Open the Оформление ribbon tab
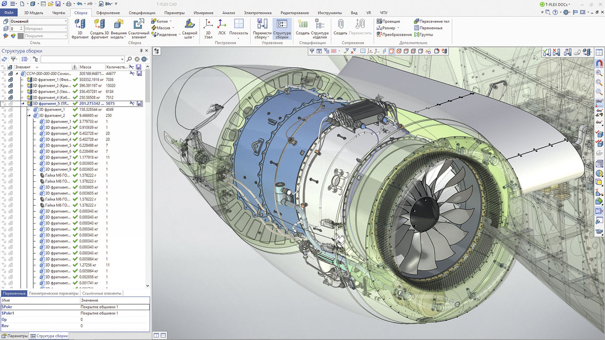605x340 pixels. [108, 13]
